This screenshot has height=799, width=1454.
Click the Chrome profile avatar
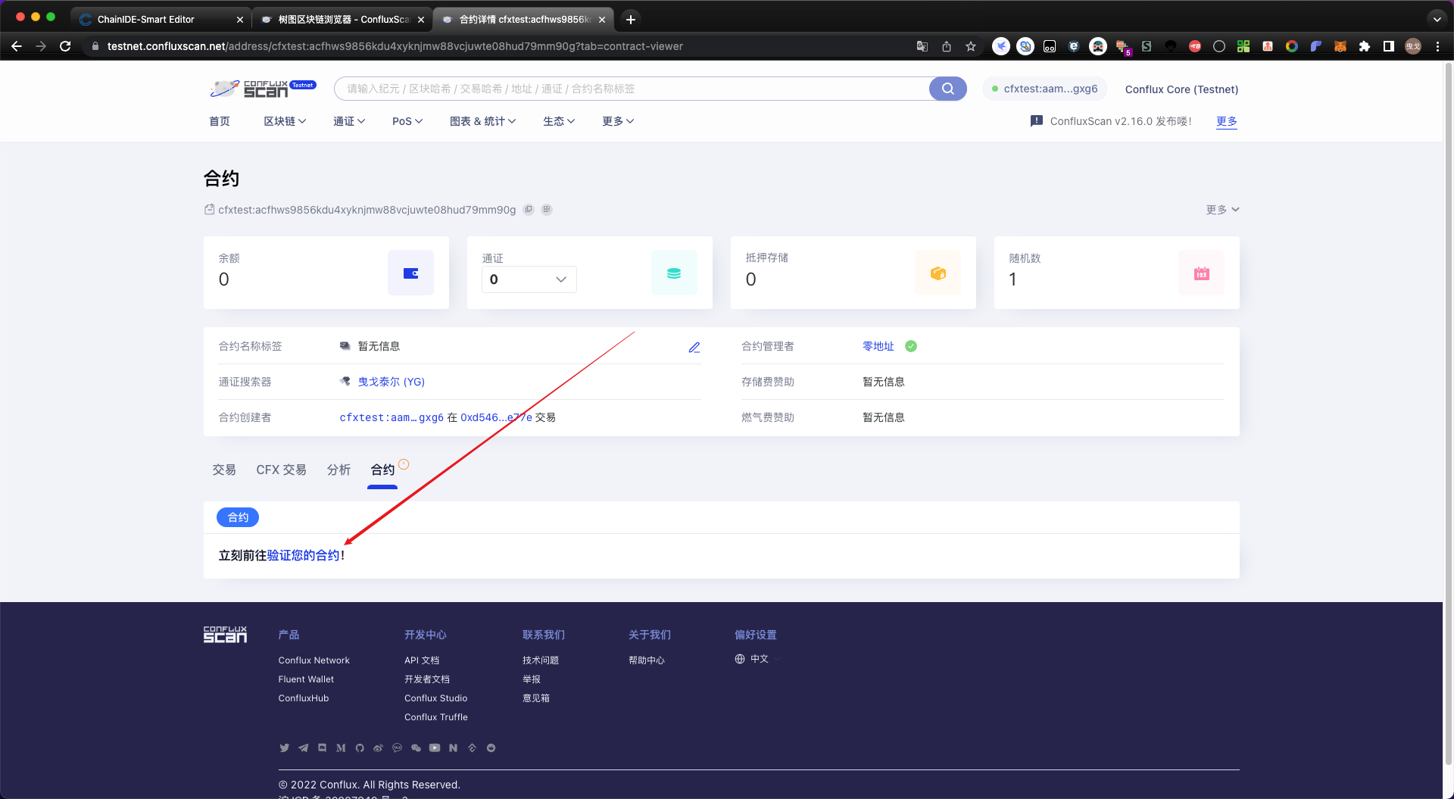1413,46
